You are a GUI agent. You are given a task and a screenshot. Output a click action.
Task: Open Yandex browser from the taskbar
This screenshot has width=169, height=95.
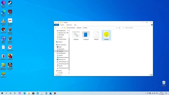pyautogui.click(x=42, y=93)
